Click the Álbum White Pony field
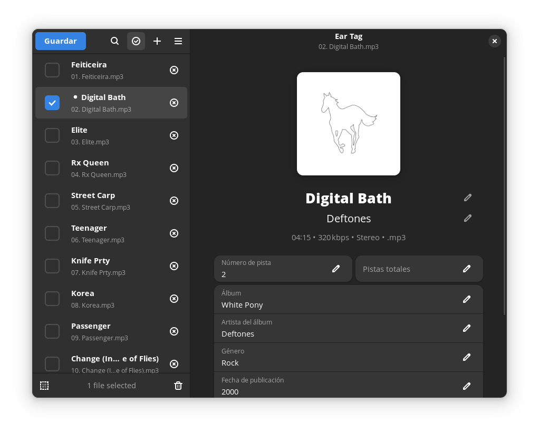 coord(349,299)
